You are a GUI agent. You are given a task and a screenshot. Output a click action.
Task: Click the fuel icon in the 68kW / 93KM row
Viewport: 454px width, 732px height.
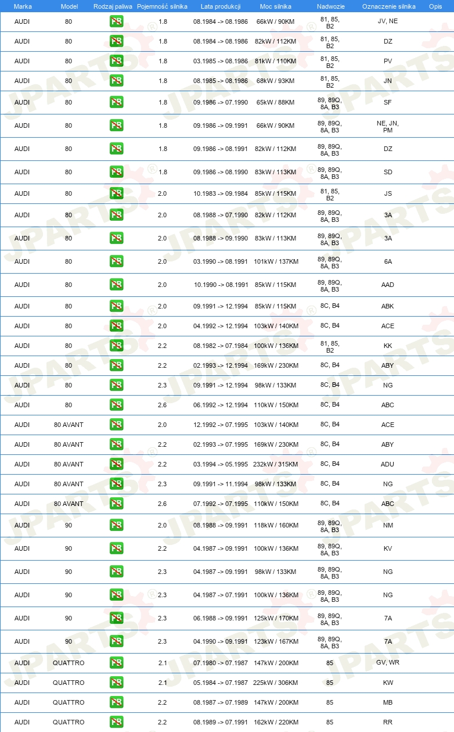(x=116, y=81)
